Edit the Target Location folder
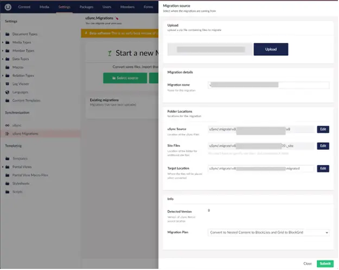The height and width of the screenshot is (270, 339). click(323, 169)
